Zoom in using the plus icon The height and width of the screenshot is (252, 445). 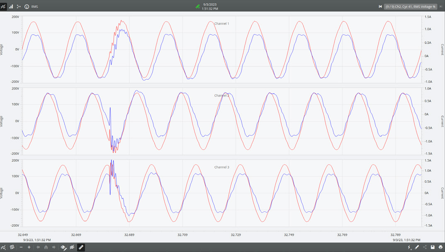click(x=29, y=247)
